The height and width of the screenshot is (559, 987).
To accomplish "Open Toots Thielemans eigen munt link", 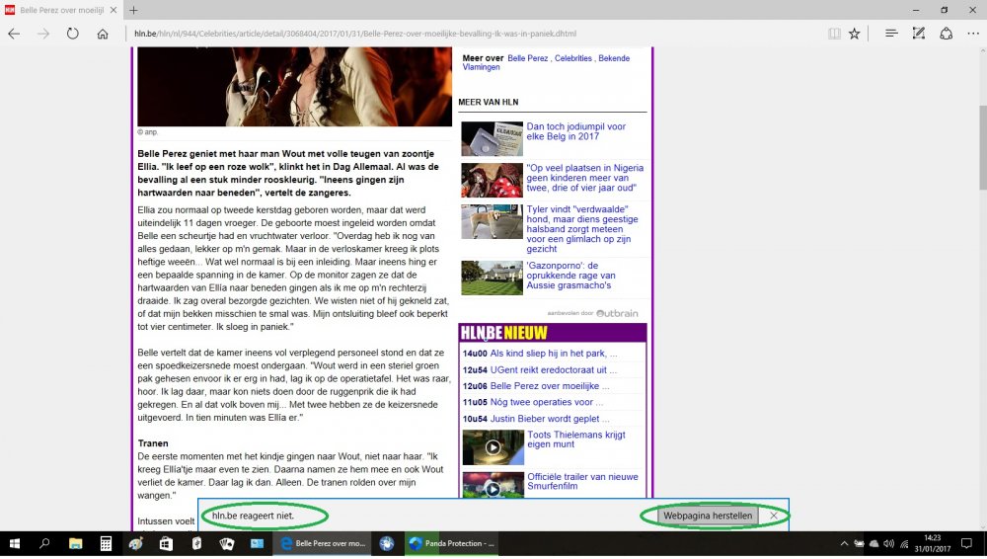I will (x=576, y=439).
